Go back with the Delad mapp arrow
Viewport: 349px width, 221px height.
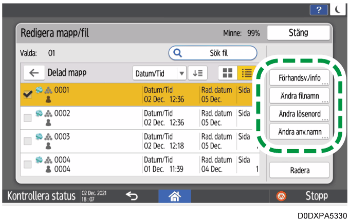pyautogui.click(x=34, y=73)
